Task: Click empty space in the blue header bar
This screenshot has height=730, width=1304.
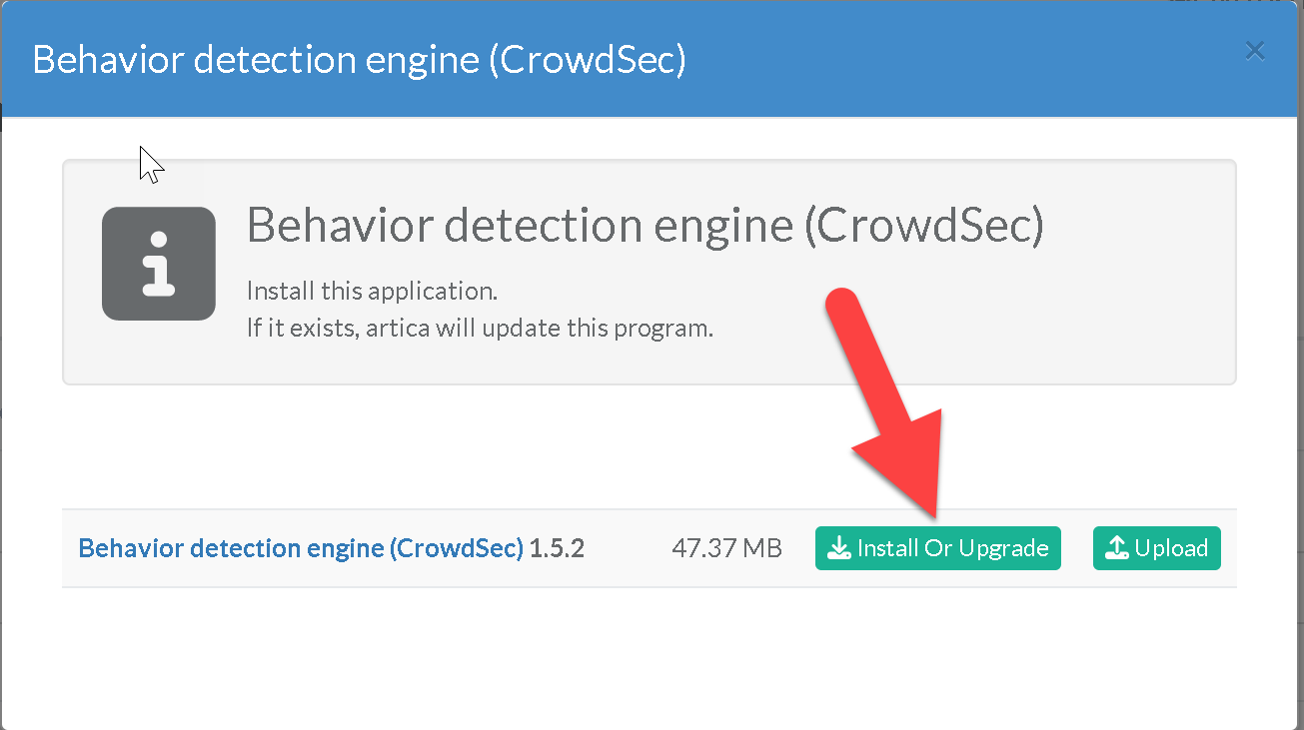Action: click(949, 60)
